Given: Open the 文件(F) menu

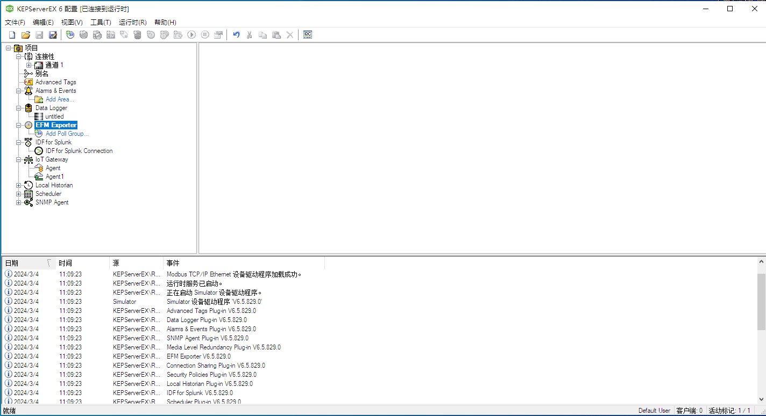Looking at the screenshot, I should pyautogui.click(x=15, y=22).
